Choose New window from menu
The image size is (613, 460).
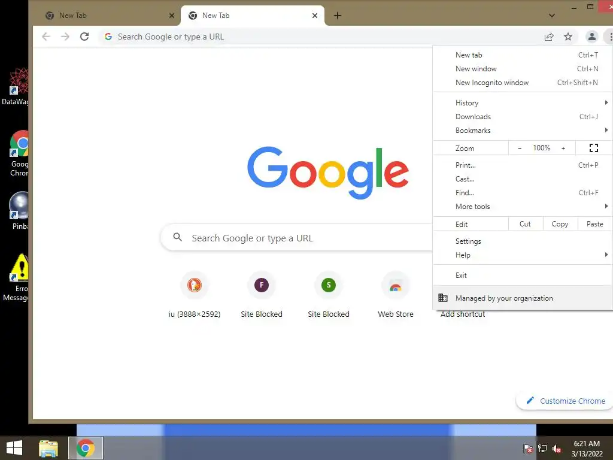pyautogui.click(x=523, y=69)
